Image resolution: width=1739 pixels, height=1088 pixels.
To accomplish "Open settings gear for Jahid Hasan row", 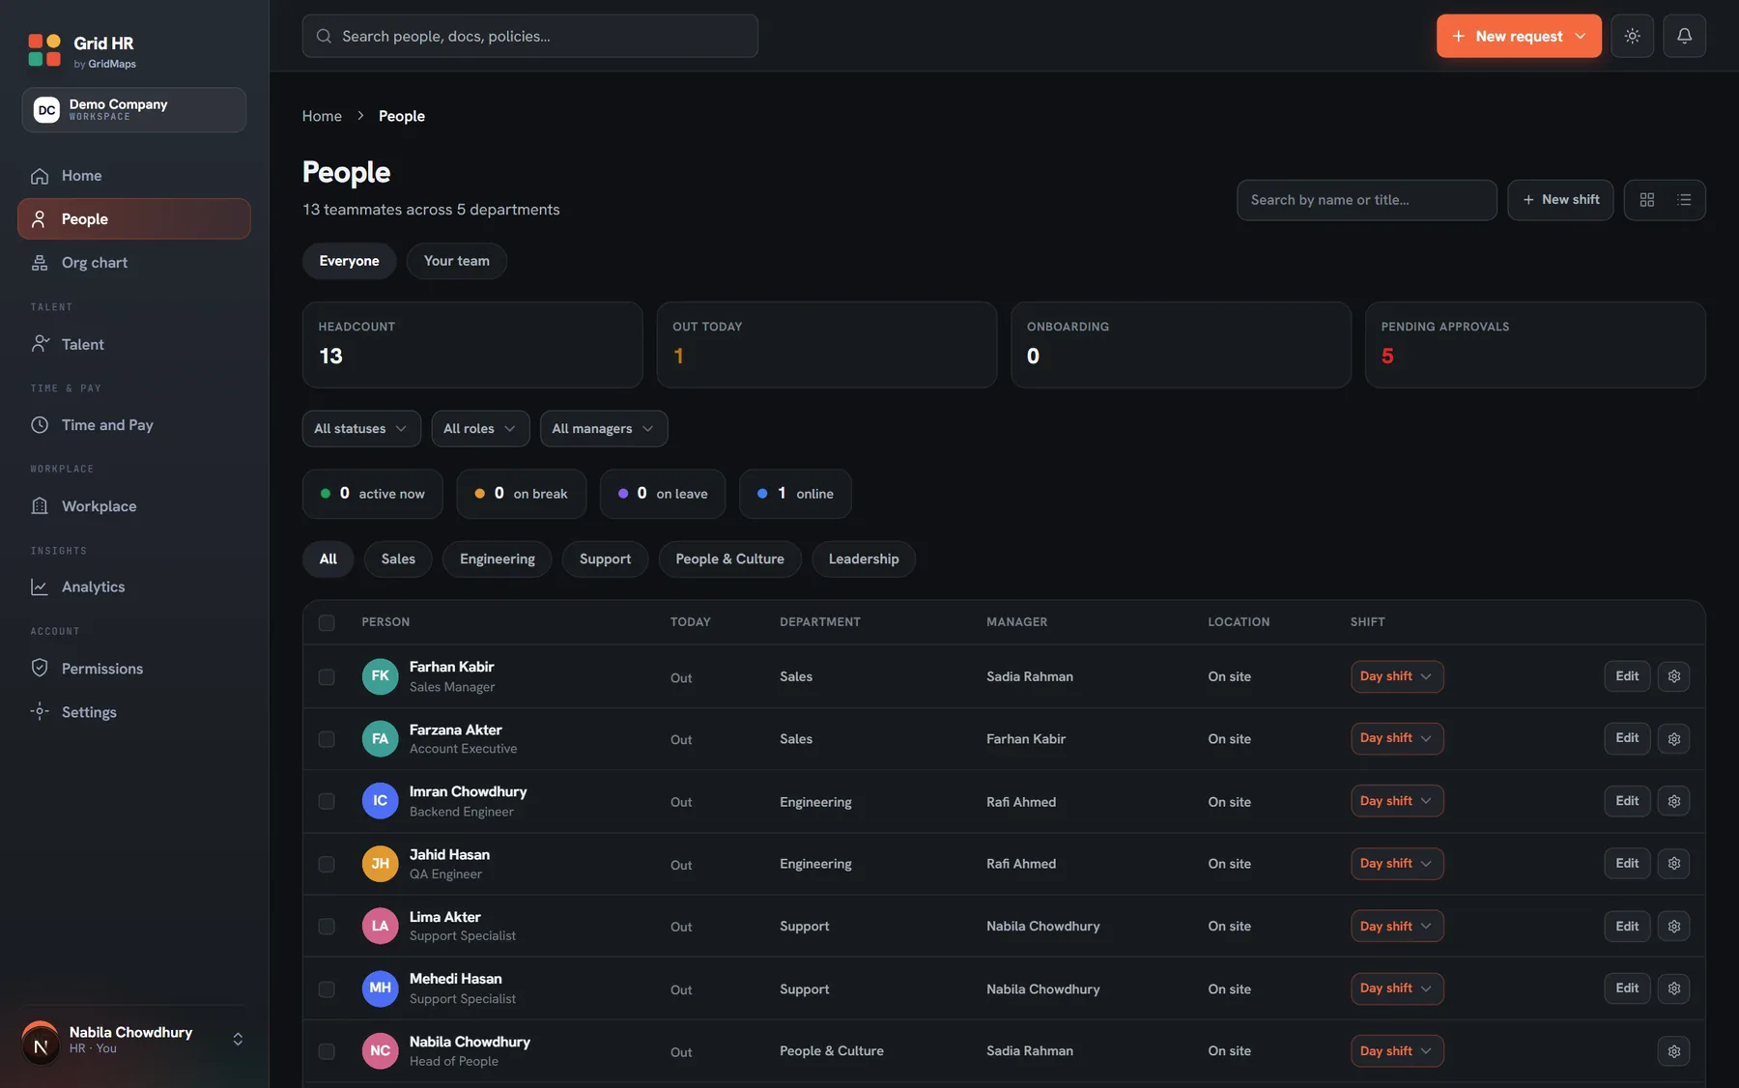I will pyautogui.click(x=1673, y=864).
